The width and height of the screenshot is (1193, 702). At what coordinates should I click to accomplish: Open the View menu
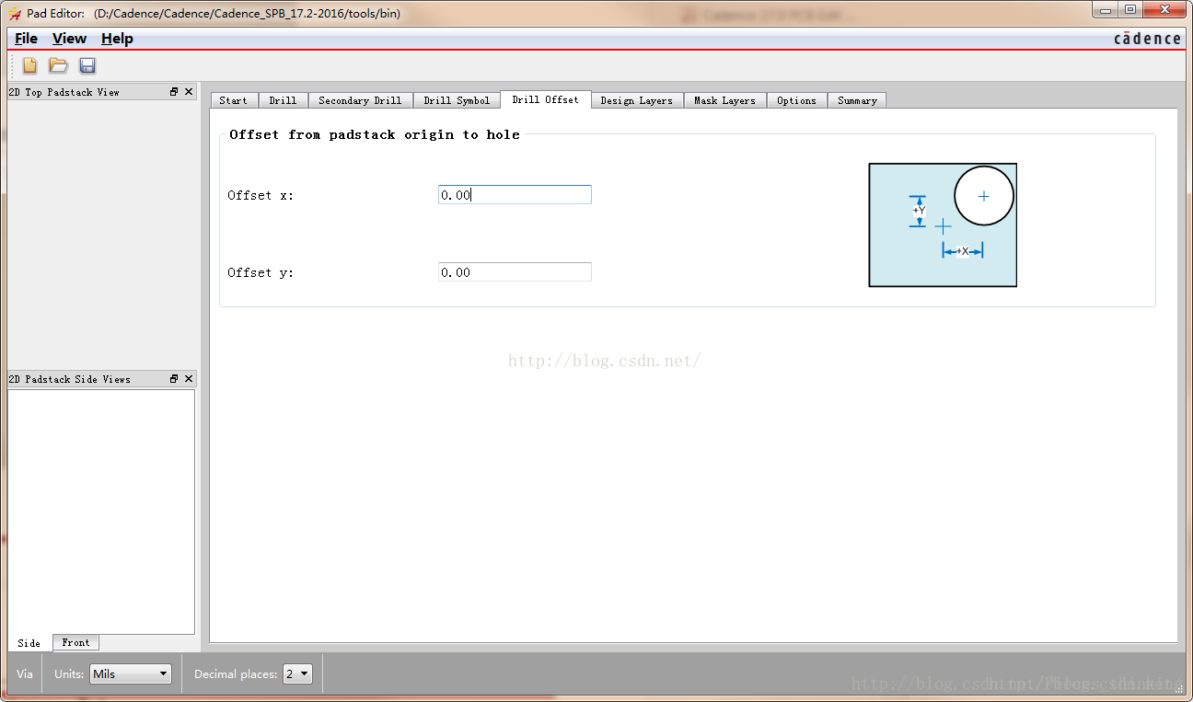pos(69,39)
